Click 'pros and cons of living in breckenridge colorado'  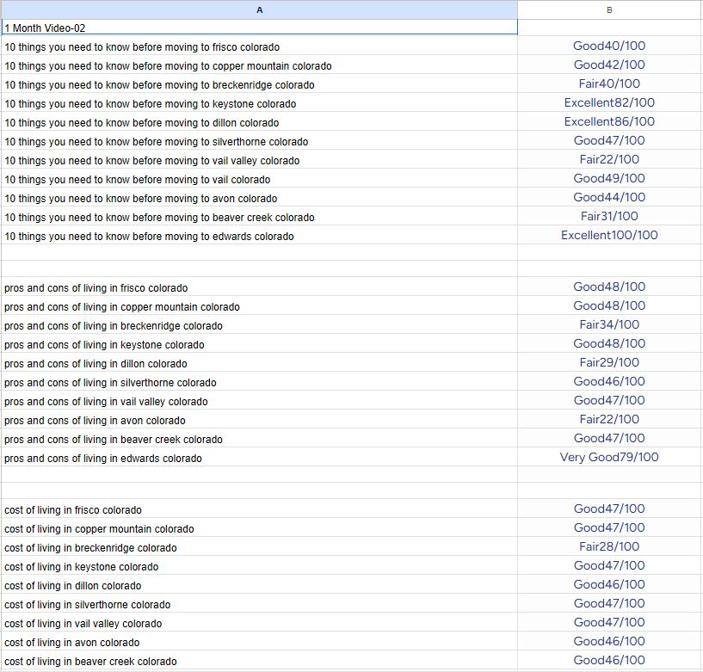pos(114,326)
